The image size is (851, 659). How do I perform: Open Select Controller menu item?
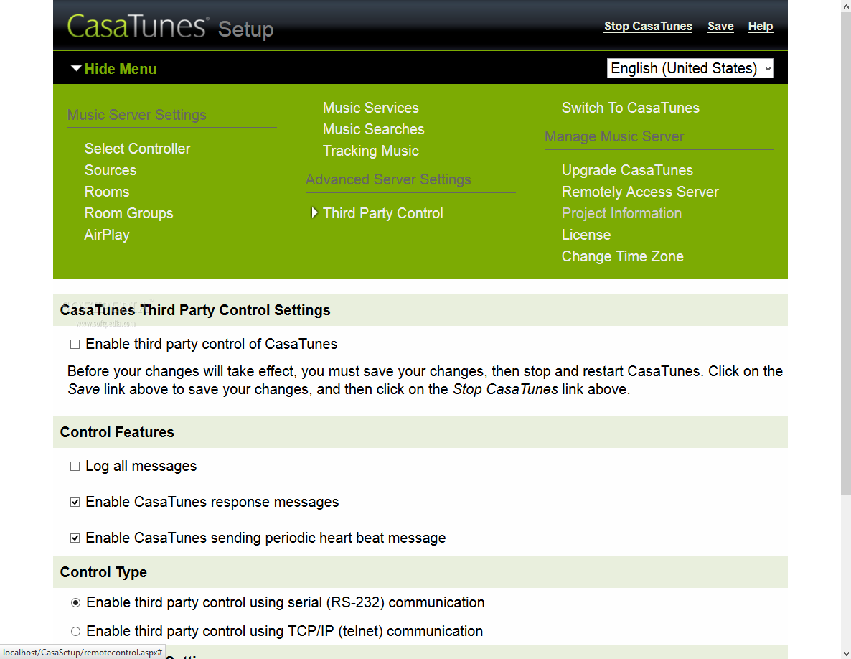[x=137, y=149]
